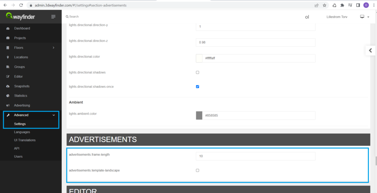Edit directional color #fffffaff field

pos(259,58)
